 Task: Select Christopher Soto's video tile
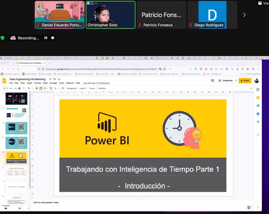point(110,15)
